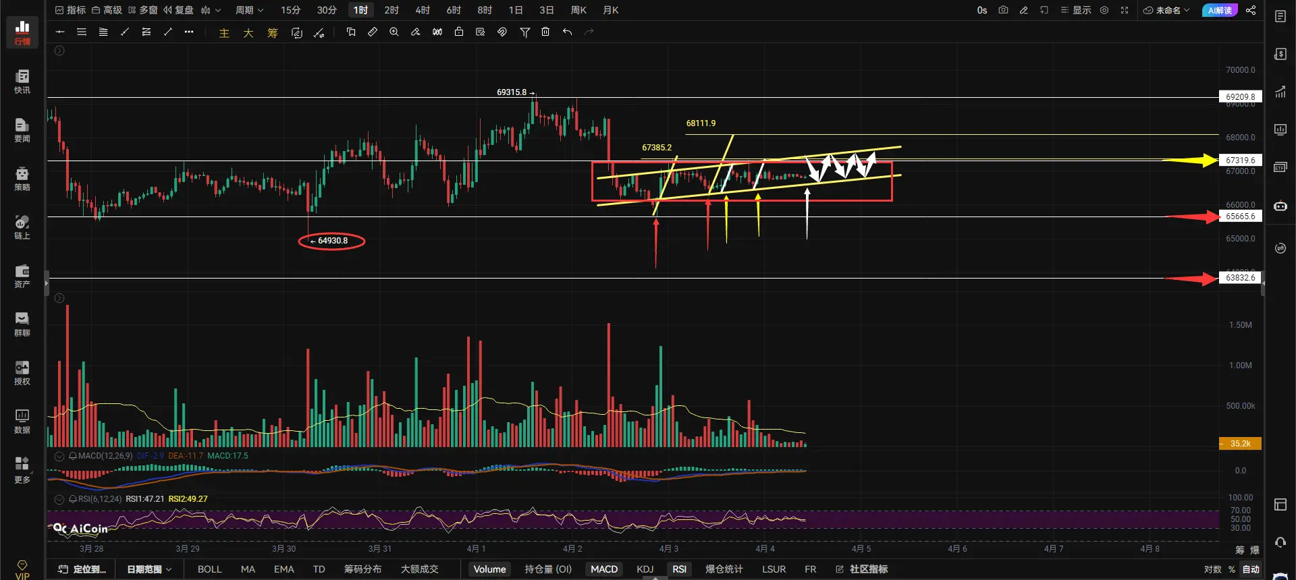Click the eraser tool icon

point(416,32)
